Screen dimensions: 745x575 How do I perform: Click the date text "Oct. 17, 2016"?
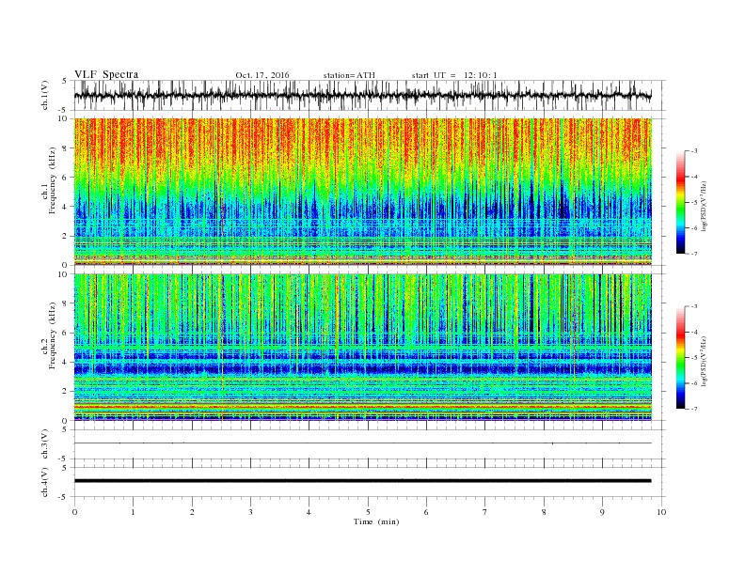pos(262,75)
